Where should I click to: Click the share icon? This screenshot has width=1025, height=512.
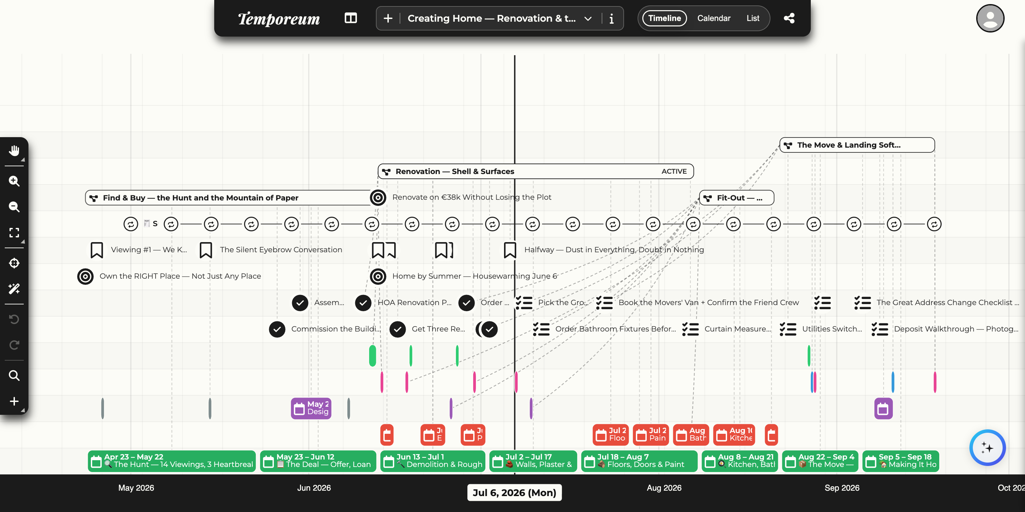click(789, 18)
